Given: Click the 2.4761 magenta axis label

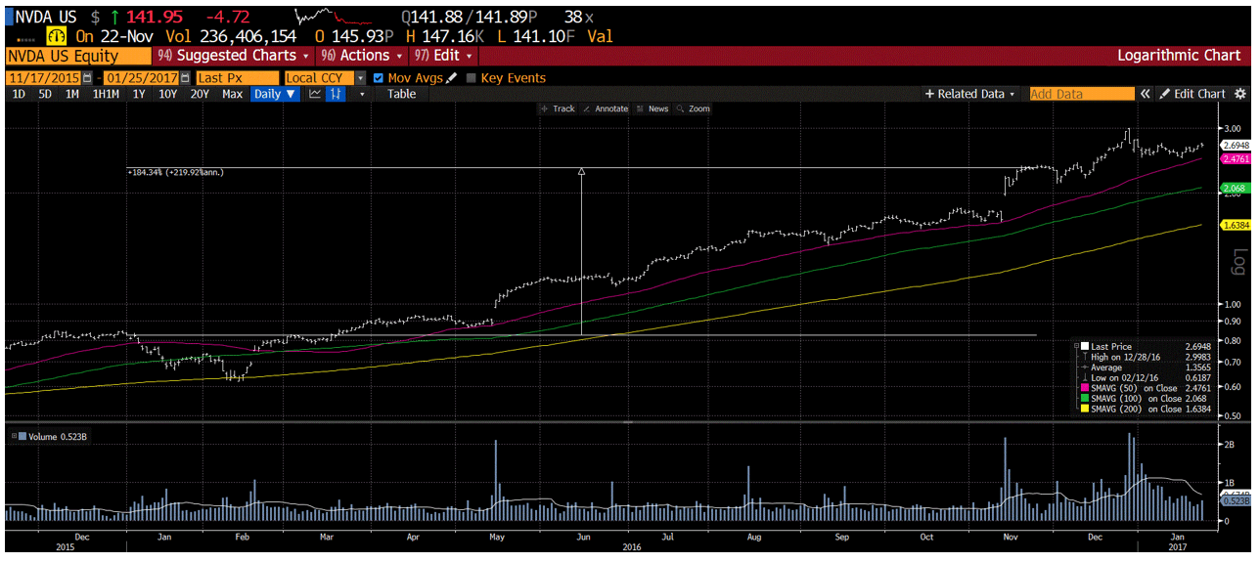Looking at the screenshot, I should coord(1237,158).
